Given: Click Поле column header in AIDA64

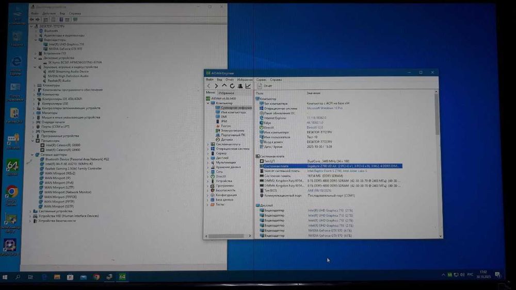Looking at the screenshot, I should (260, 93).
